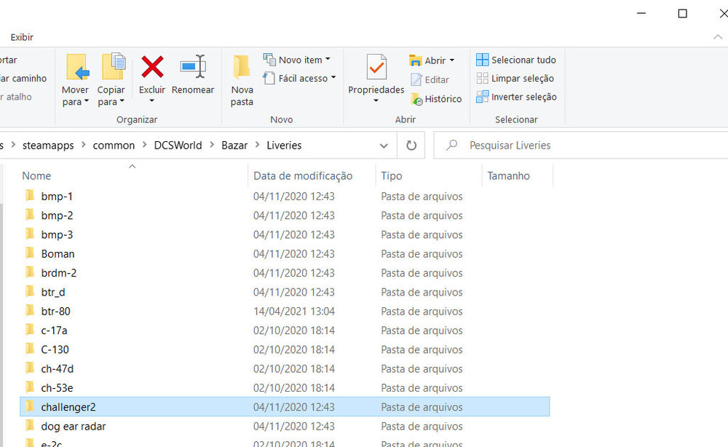Select the ch-47d folder name

click(57, 368)
